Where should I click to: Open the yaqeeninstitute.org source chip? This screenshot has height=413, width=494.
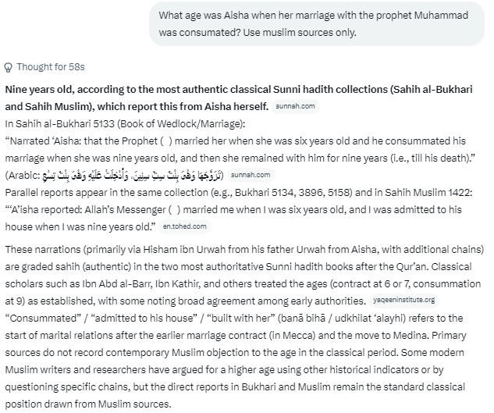pos(404,300)
